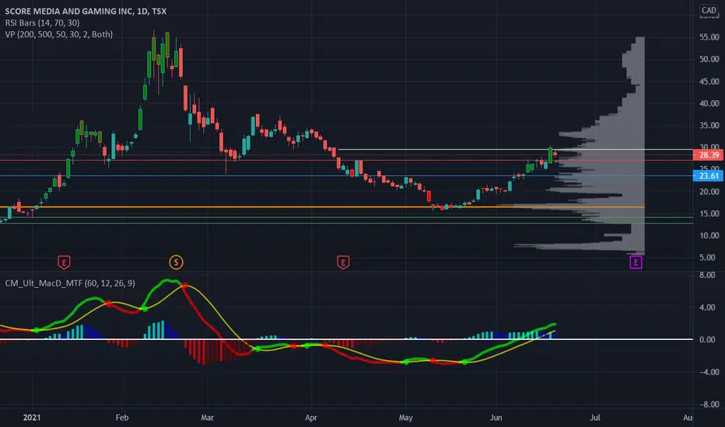725x427 pixels.
Task: Select the blue horizontal line at 23.61
Action: [x=346, y=176]
